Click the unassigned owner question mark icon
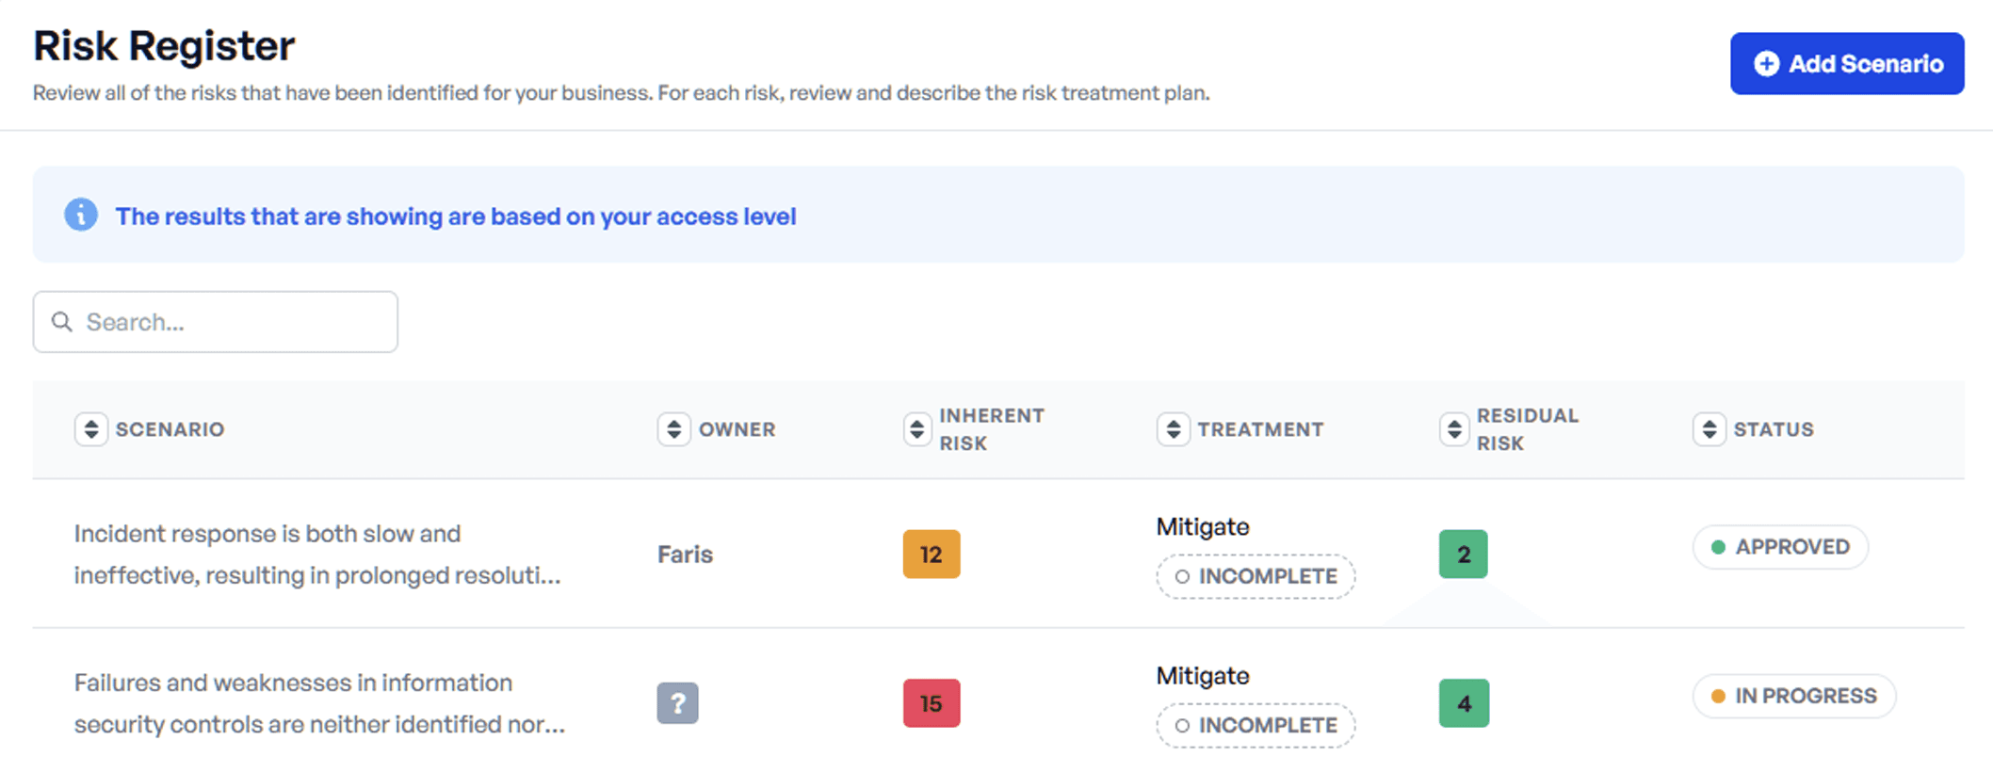The height and width of the screenshot is (772, 1993). 677,702
